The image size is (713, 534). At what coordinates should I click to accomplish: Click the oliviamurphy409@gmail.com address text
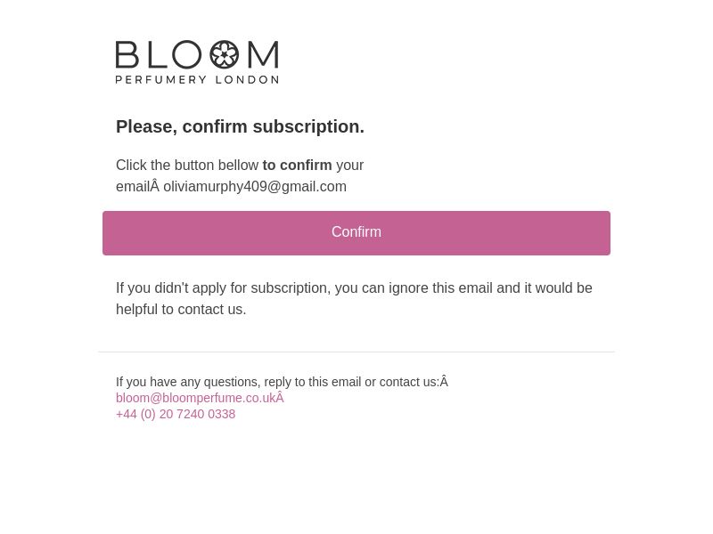pos(255,187)
